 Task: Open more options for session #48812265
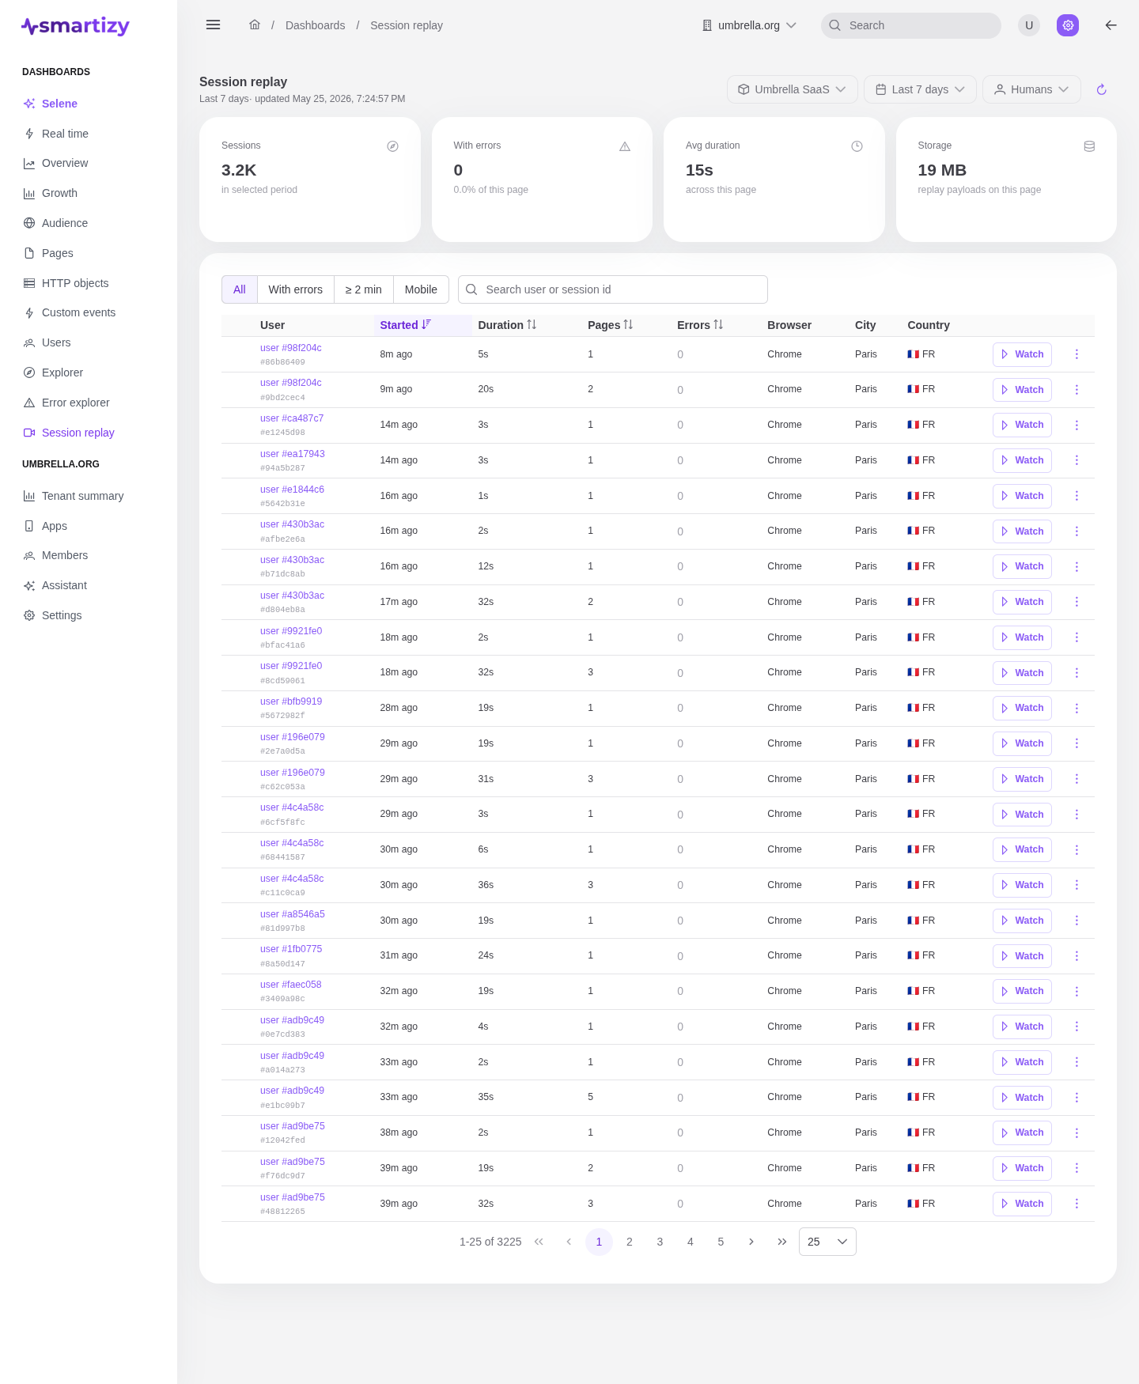coord(1077,1204)
